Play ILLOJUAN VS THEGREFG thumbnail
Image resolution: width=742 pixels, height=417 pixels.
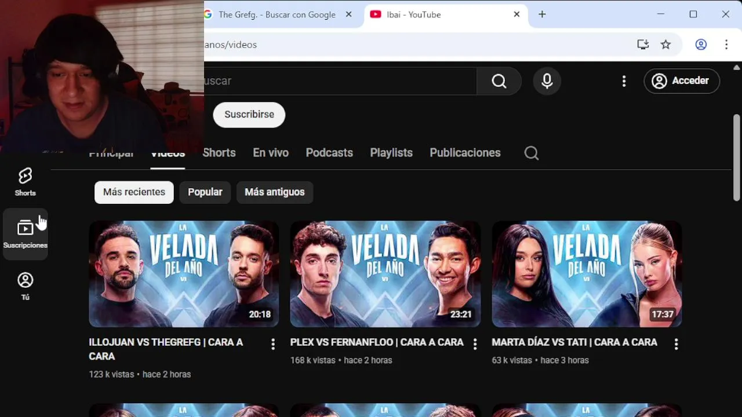click(184, 274)
